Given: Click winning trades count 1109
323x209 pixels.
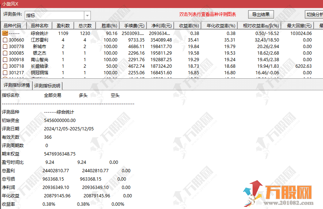Looking at the screenshot, I should pyautogui.click(x=63, y=33).
